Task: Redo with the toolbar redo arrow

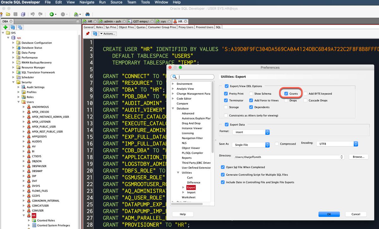Action: tap(40, 14)
